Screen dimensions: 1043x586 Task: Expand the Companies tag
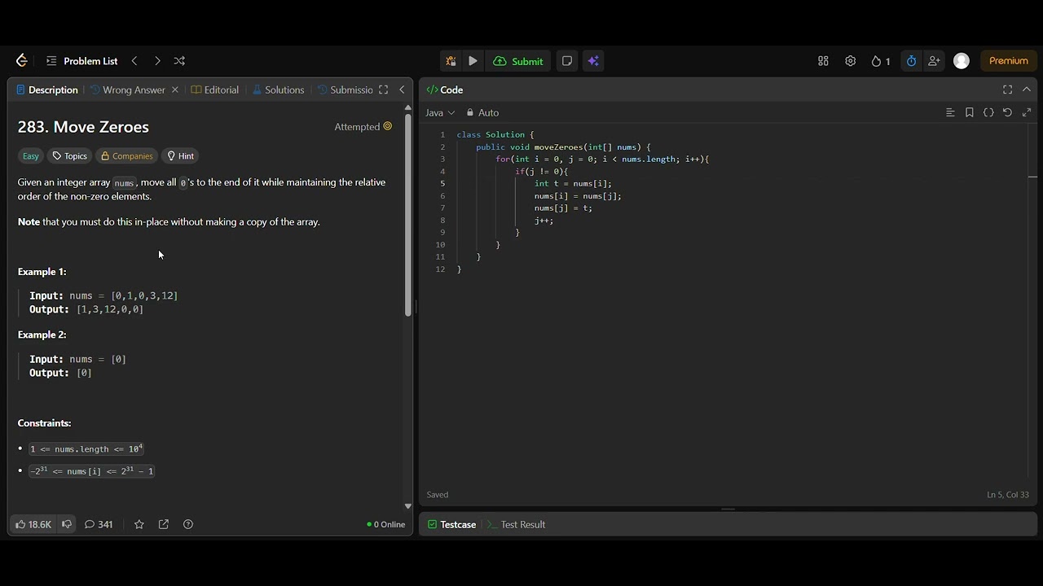point(126,156)
